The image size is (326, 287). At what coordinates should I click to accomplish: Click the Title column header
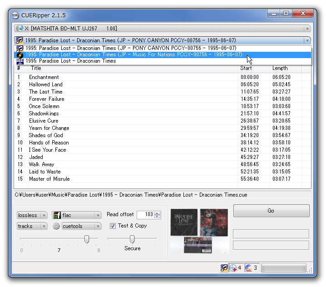(x=133, y=68)
